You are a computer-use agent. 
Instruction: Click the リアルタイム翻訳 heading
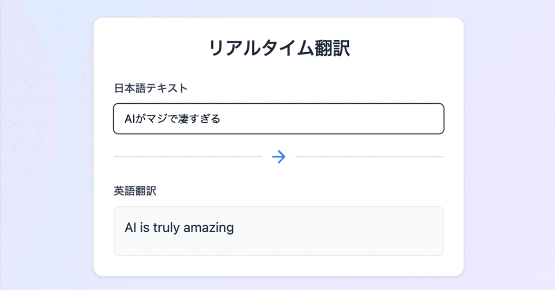coord(279,48)
